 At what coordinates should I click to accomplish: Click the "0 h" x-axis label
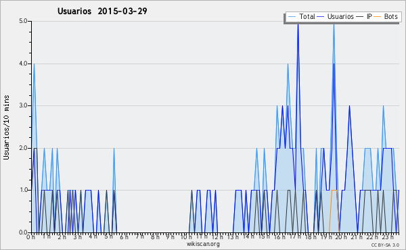tap(30, 237)
